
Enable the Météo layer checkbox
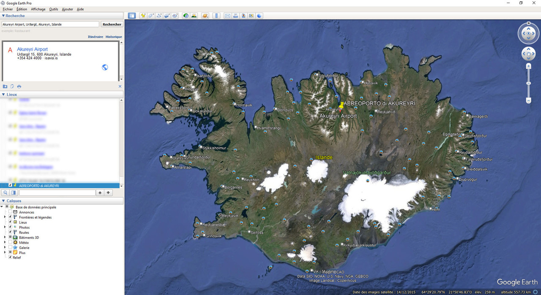point(10,243)
